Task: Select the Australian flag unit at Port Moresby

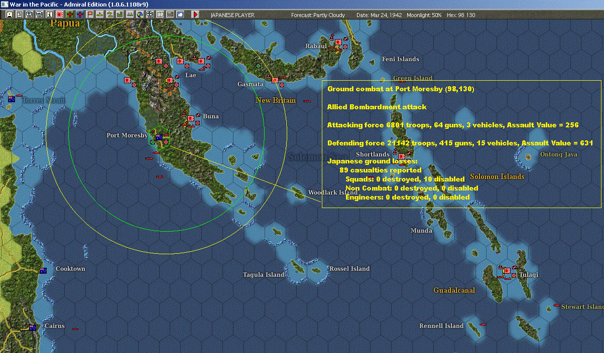Action: (x=160, y=137)
